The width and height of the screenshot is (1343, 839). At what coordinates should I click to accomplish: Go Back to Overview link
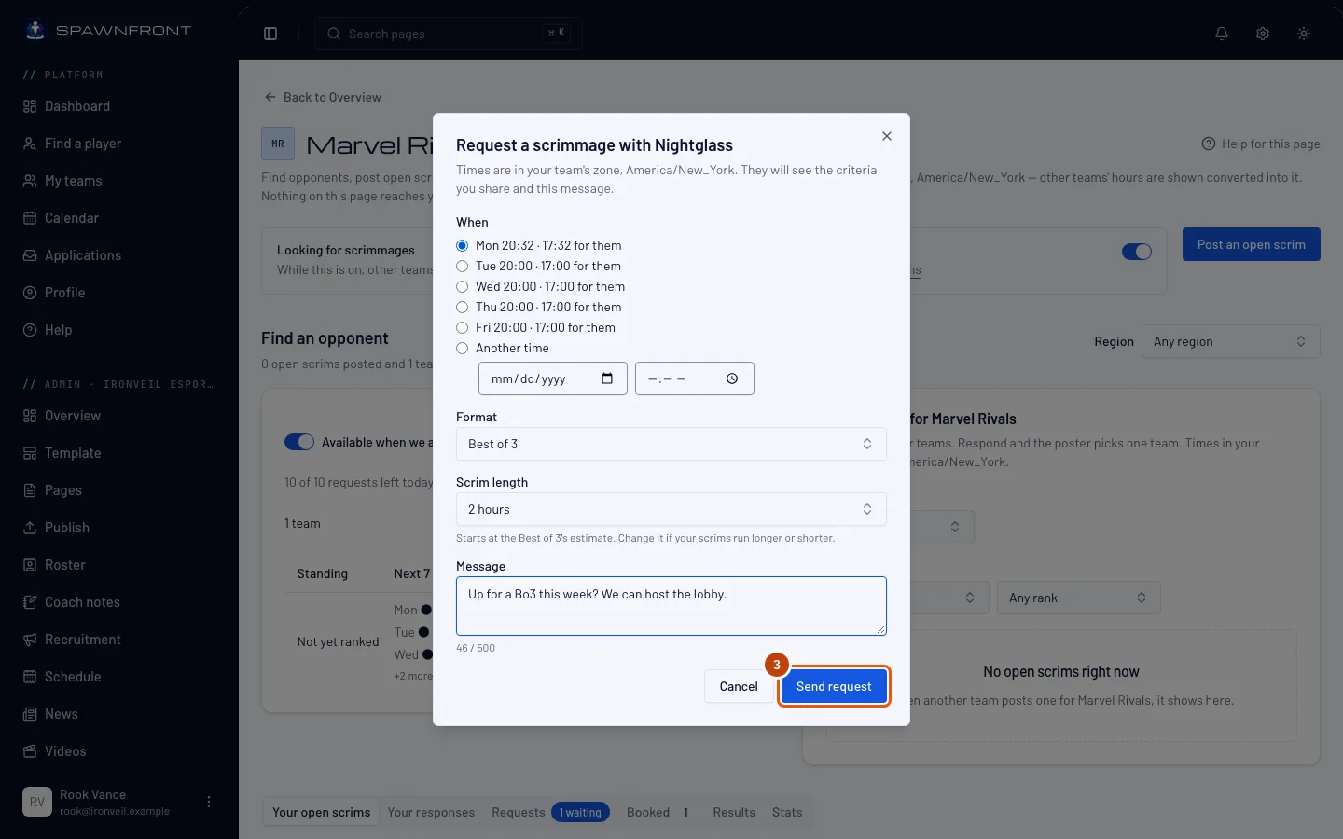click(323, 97)
